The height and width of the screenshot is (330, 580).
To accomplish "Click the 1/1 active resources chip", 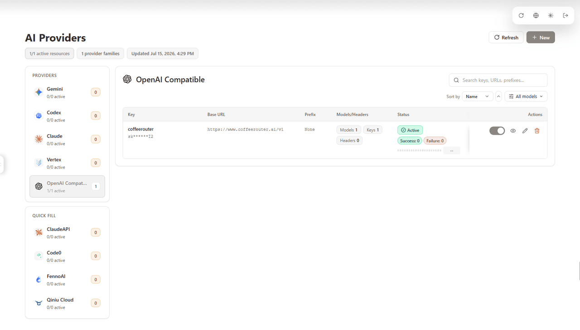I will tap(50, 53).
